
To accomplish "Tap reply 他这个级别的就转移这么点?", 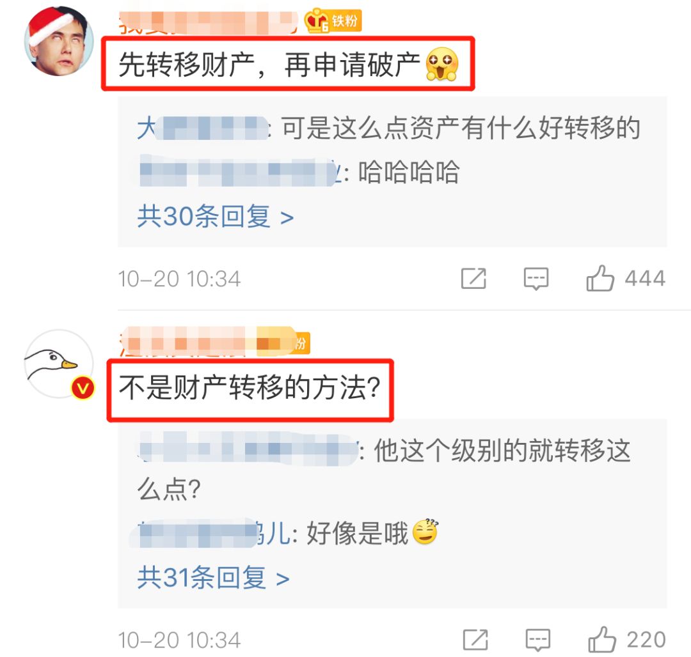I will pos(385,470).
